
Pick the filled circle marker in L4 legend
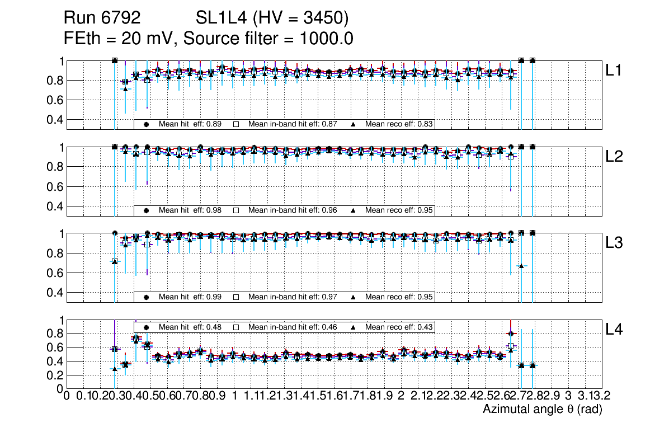pos(146,327)
